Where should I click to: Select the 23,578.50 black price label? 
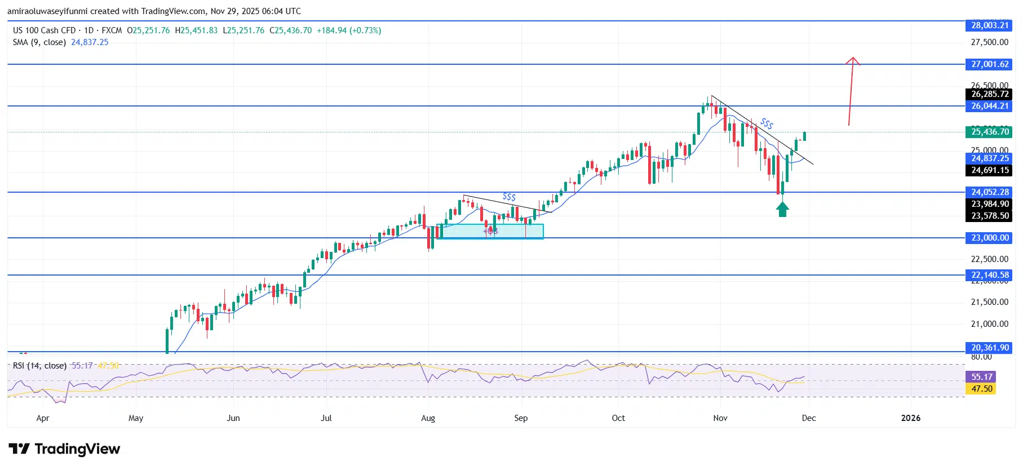coord(990,216)
